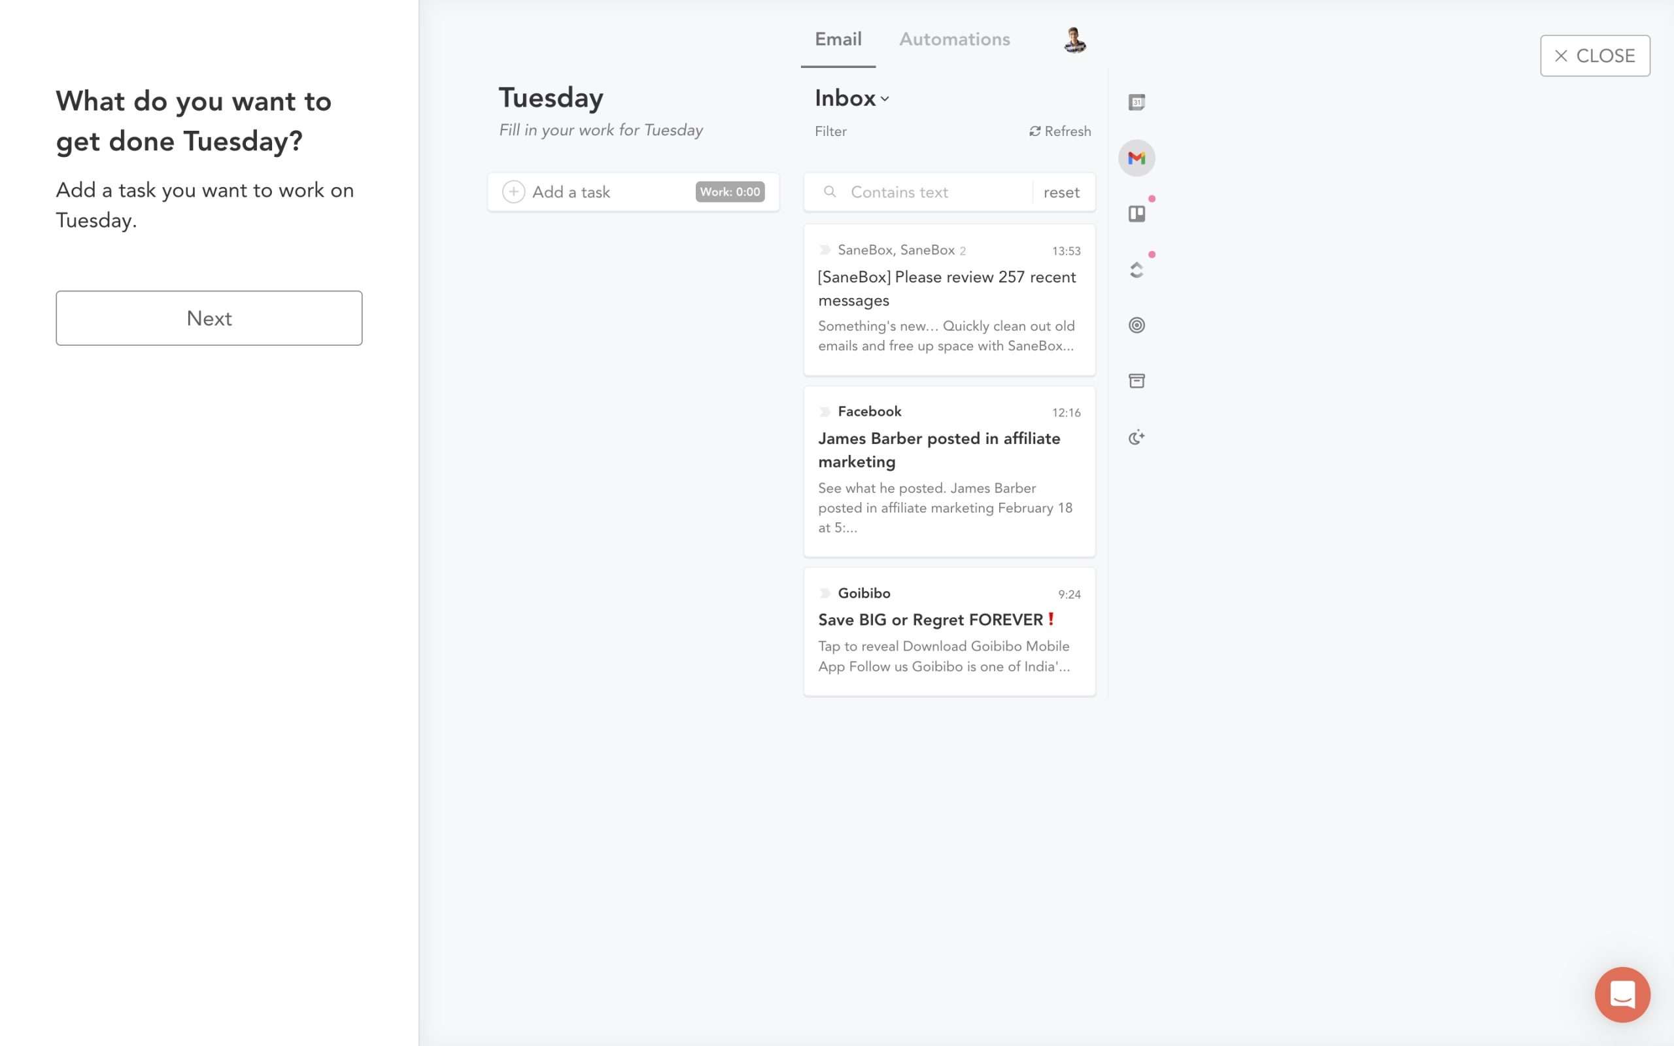The width and height of the screenshot is (1674, 1046).
Task: Toggle the label marker on the Goibibo email
Action: (x=825, y=594)
